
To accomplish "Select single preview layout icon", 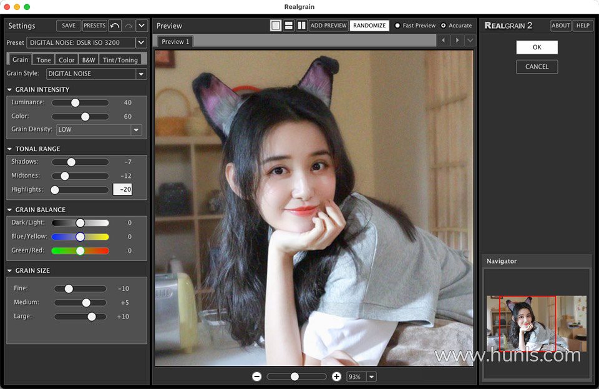I will 276,26.
